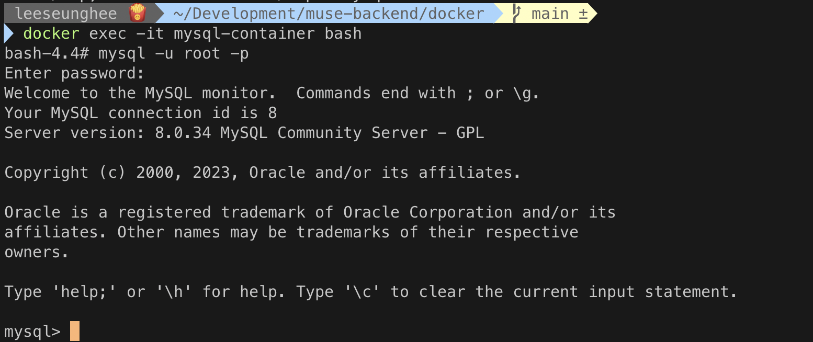This screenshot has height=342, width=813.
Task: Click the Welcome to the MySQL monitor text
Action: (140, 93)
